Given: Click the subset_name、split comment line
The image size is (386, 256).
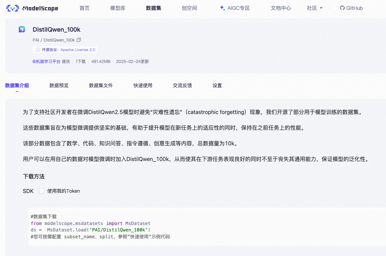Looking at the screenshot, I should pyautogui.click(x=100, y=237).
